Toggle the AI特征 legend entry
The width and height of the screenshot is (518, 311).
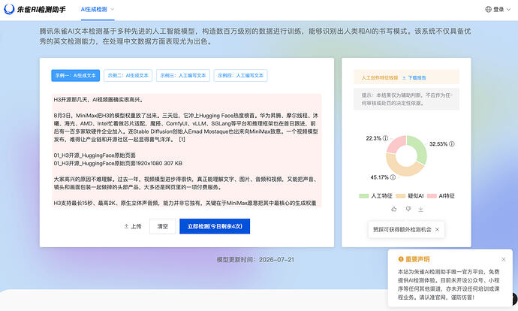(x=441, y=196)
